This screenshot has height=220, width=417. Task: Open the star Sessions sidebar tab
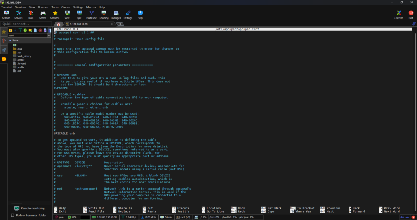pyautogui.click(x=4, y=31)
